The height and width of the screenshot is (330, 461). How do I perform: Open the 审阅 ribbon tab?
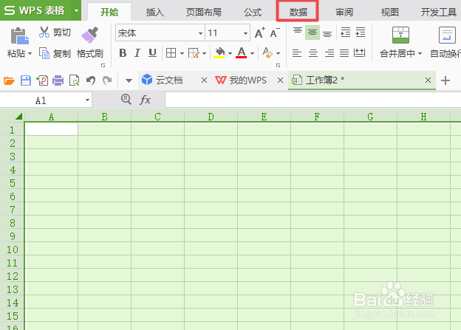(x=344, y=12)
